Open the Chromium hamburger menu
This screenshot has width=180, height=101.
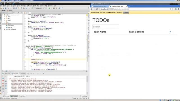pyautogui.click(x=179, y=9)
